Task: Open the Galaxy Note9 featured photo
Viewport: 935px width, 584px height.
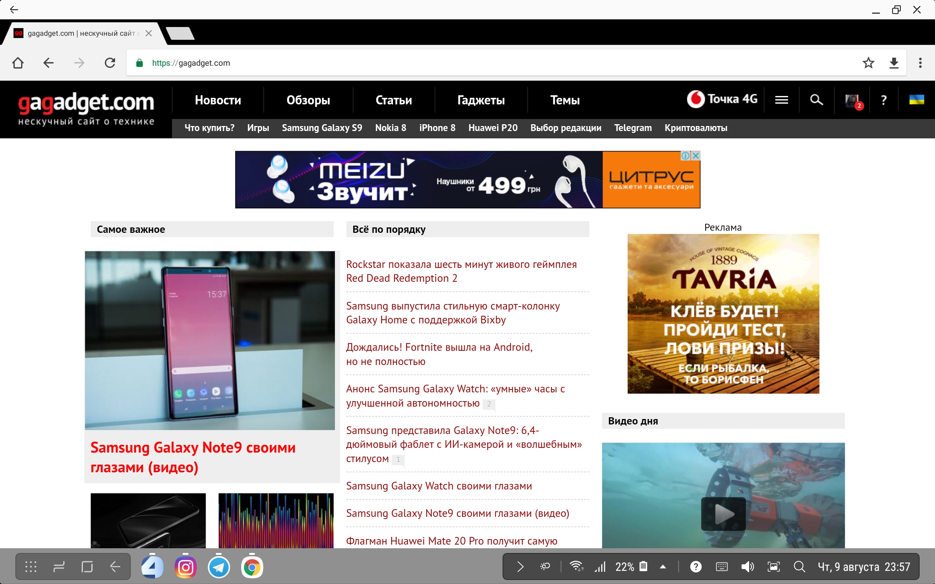Action: click(210, 340)
